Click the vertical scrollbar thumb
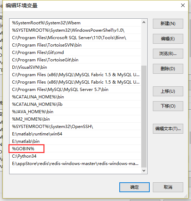Viewport: 191px width, 201px height. tap(144, 116)
